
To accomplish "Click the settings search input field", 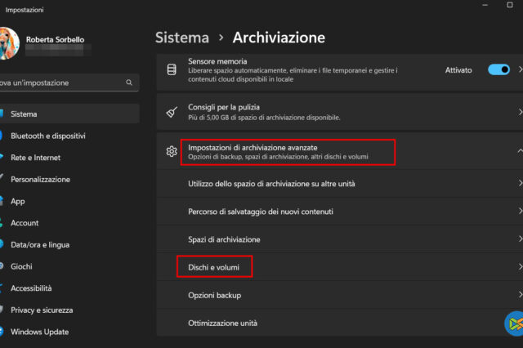I will tap(61, 83).
